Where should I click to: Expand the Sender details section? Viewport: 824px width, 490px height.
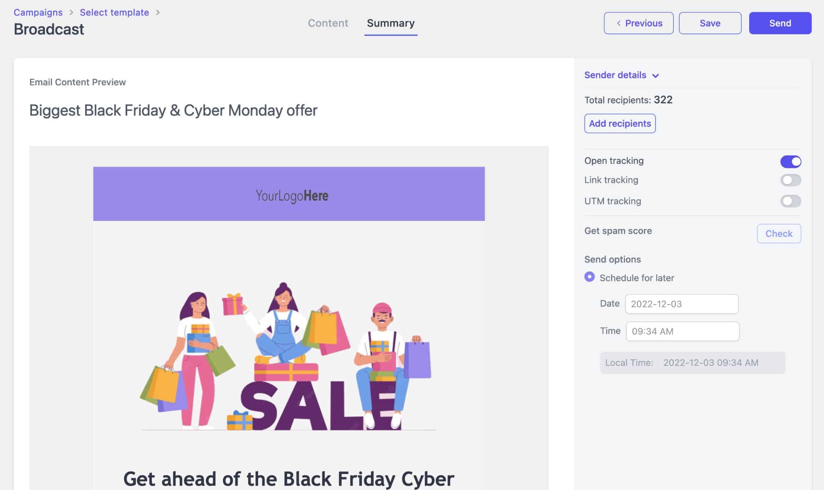click(x=621, y=75)
